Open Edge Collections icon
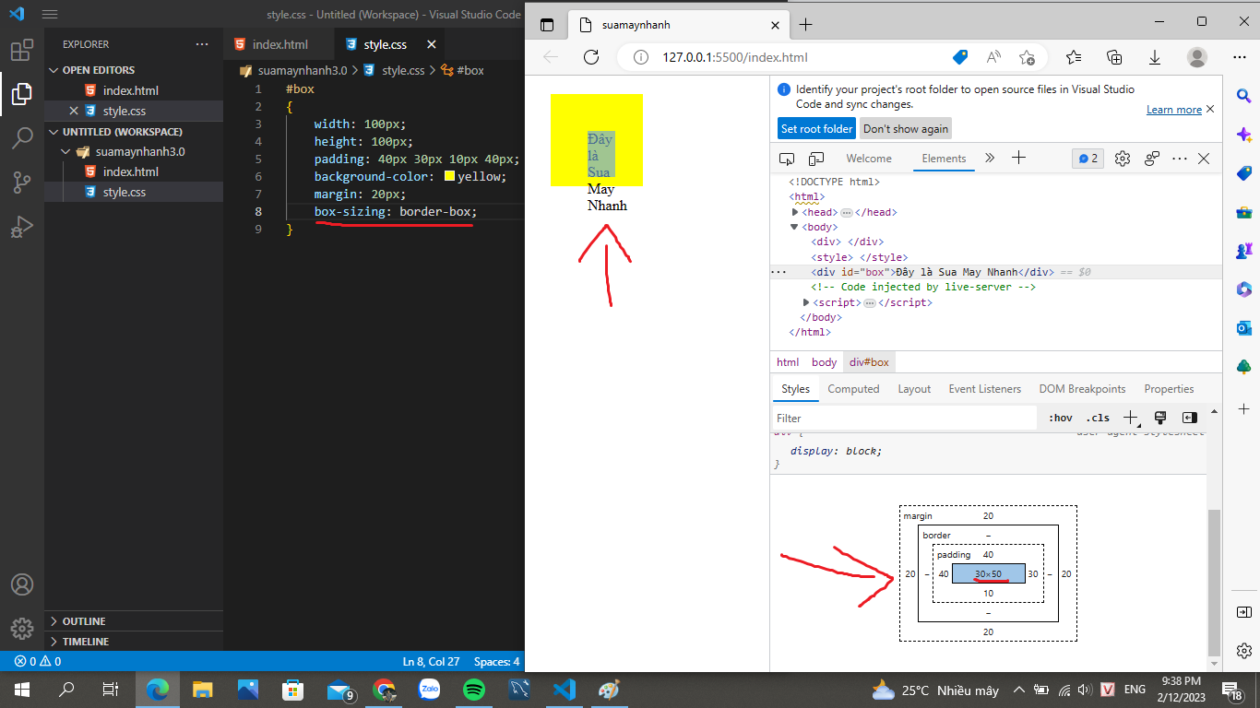This screenshot has height=708, width=1260. pos(1114,57)
